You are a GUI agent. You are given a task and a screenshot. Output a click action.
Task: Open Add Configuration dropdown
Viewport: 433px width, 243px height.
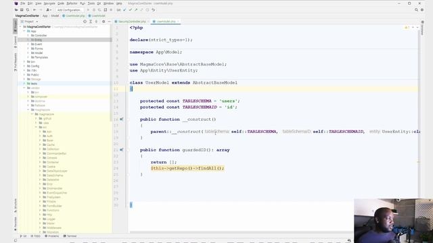[x=69, y=10]
